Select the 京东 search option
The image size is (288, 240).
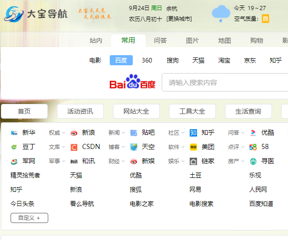pyautogui.click(x=250, y=60)
